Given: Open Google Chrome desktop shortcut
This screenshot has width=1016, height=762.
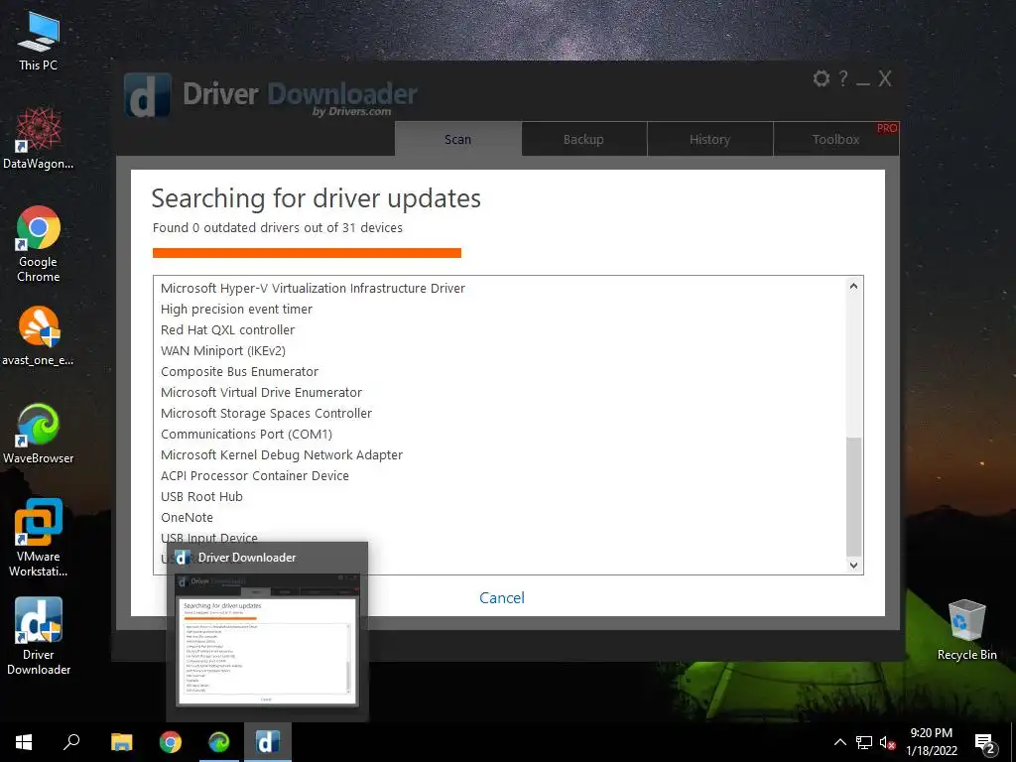Looking at the screenshot, I should coord(39,244).
